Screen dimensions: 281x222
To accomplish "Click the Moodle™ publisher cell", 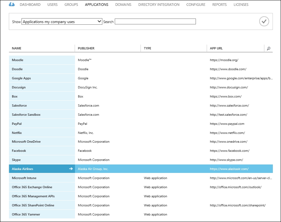I will click(x=84, y=60).
